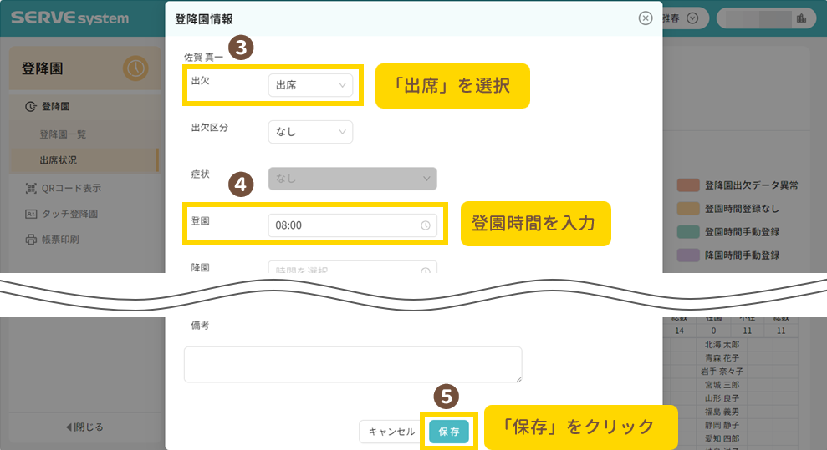Click the タッチ登降園 card icon
The width and height of the screenshot is (827, 450).
pyautogui.click(x=31, y=215)
